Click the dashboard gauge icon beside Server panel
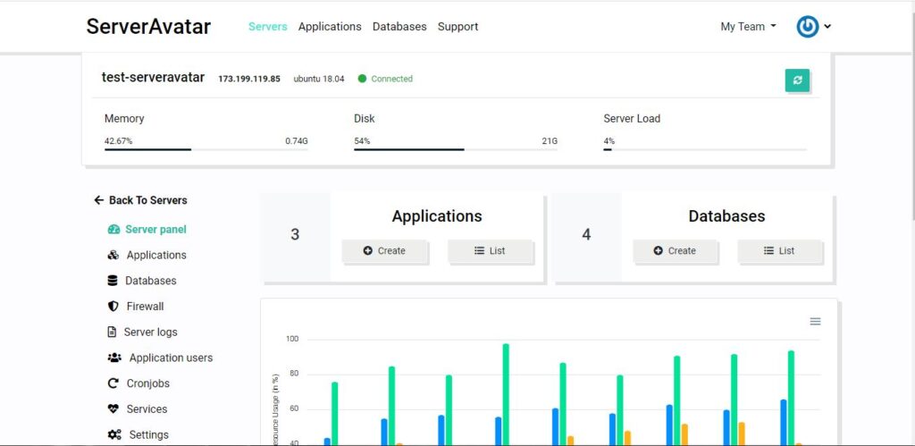 coord(113,230)
